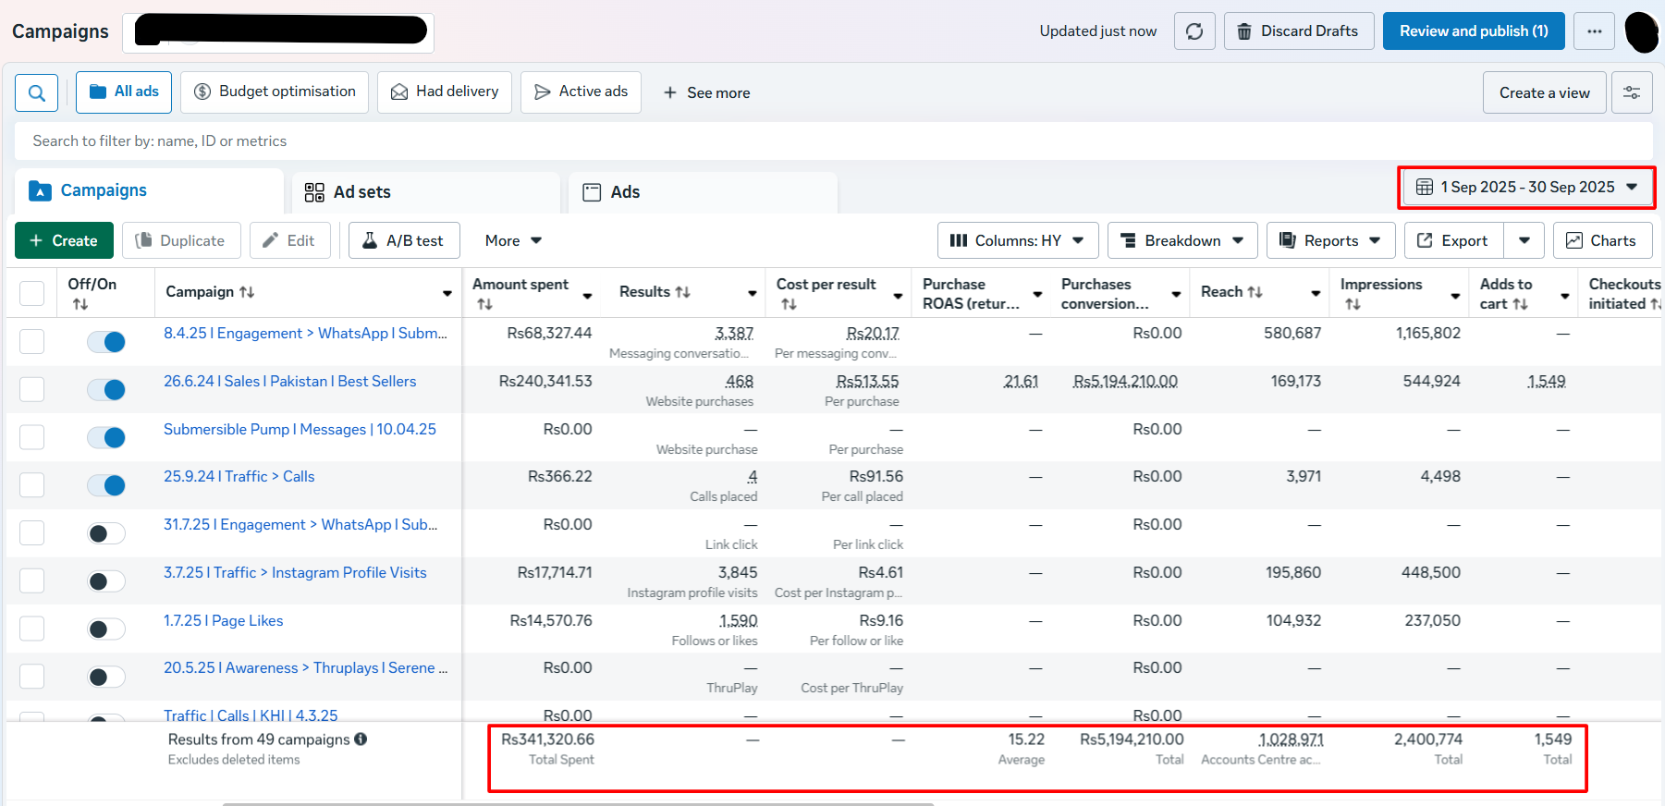1665x806 pixels.
Task: Toggle off the 25.9.24 Traffic Calls campaign
Action: (x=106, y=485)
